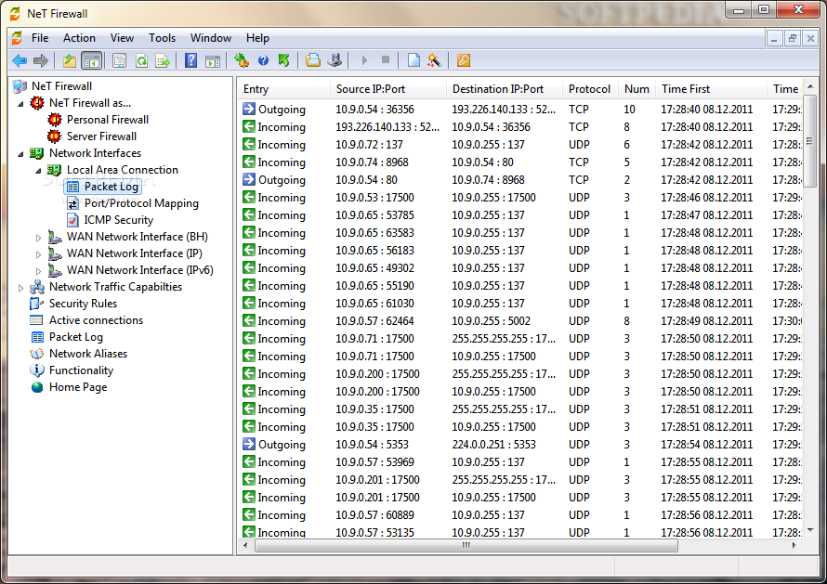
Task: Click the printer toolbar icon
Action: click(313, 60)
